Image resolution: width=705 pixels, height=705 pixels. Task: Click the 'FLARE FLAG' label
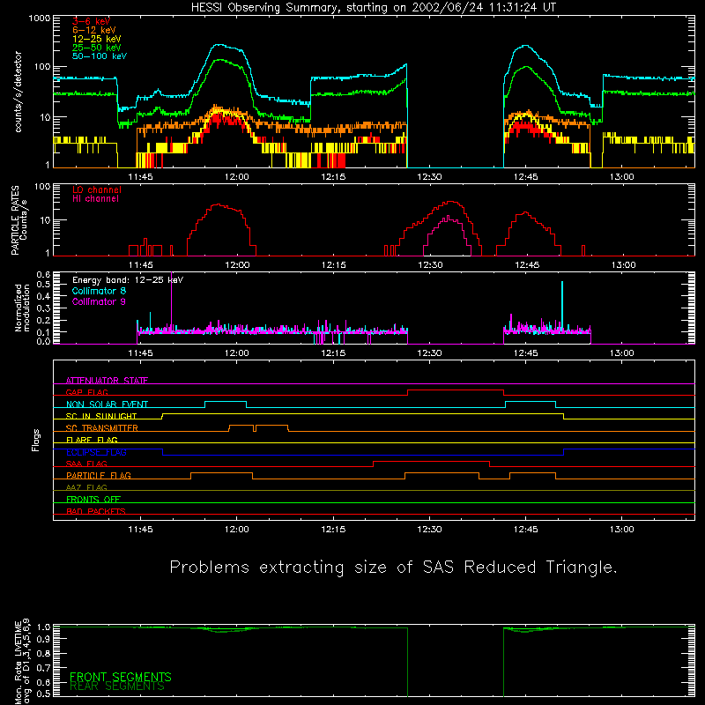click(92, 440)
